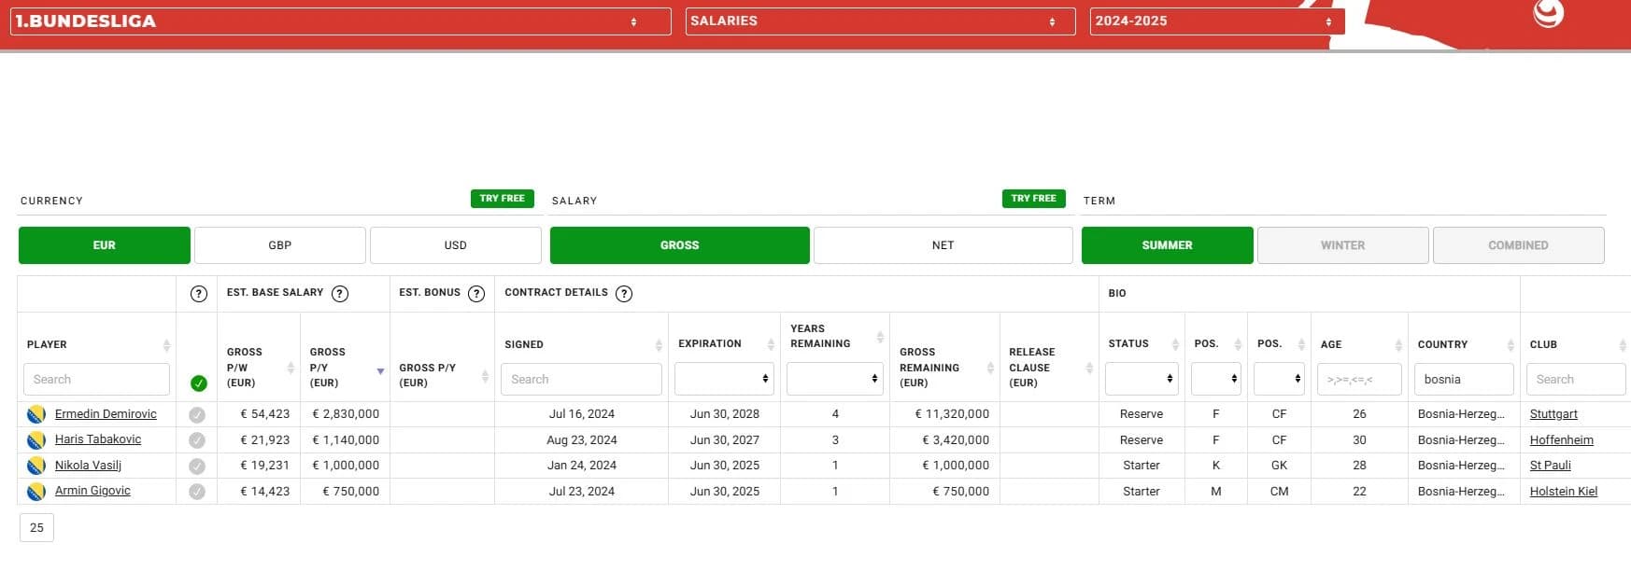Click Bosnia flag icon beside Haris Tabakovic
Viewport: 1631px width, 571px height.
tap(36, 440)
